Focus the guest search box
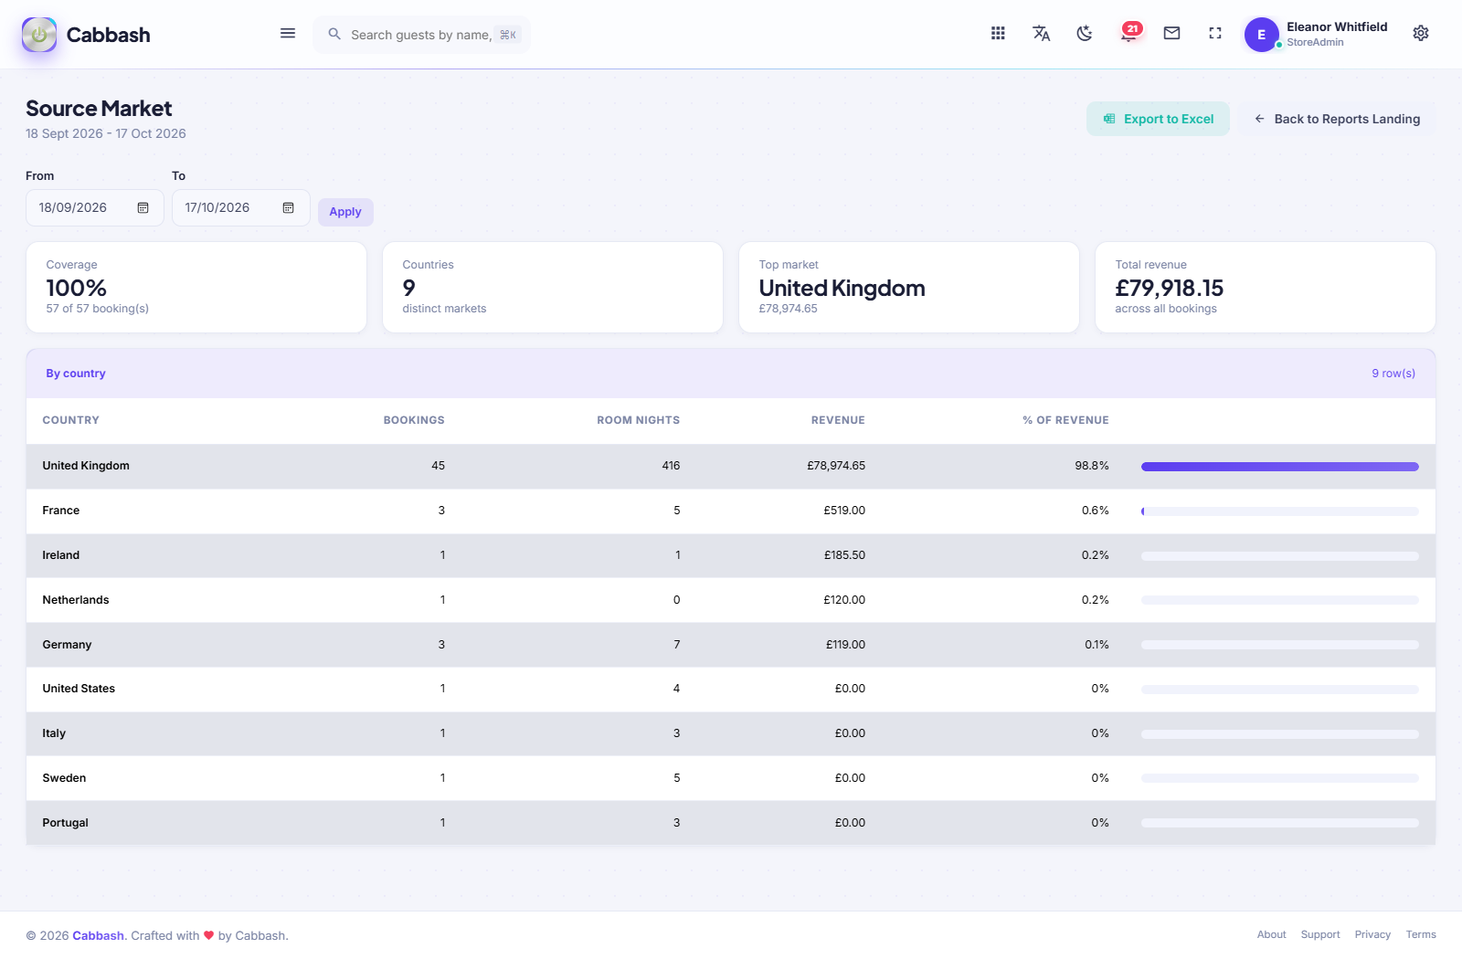1462x959 pixels. point(422,35)
